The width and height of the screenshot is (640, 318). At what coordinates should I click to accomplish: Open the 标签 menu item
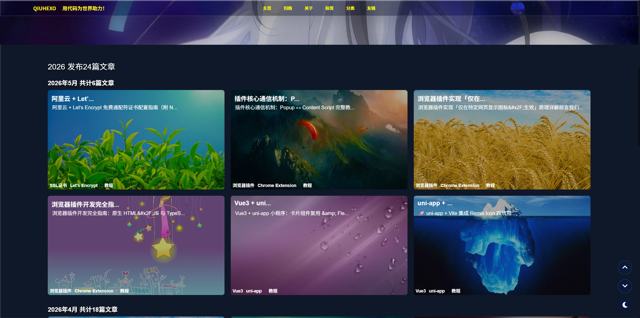(x=329, y=8)
